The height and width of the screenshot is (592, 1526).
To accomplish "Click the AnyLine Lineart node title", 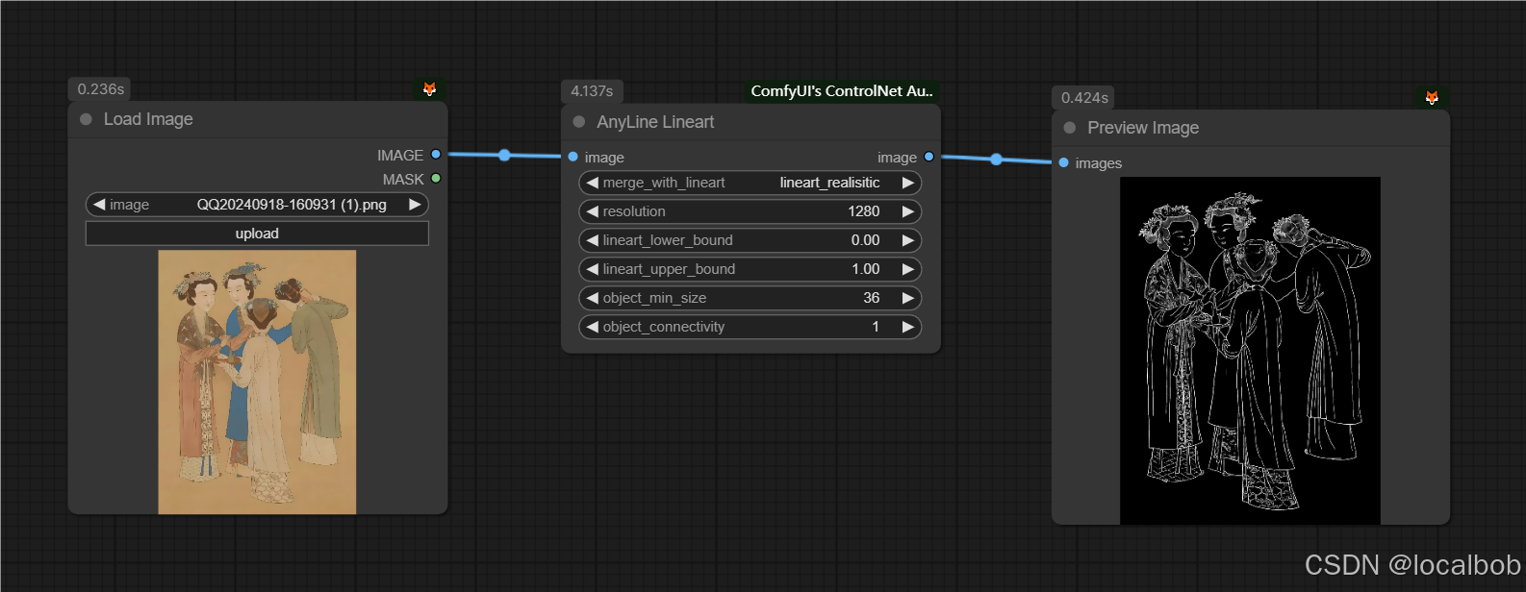I will tap(655, 122).
